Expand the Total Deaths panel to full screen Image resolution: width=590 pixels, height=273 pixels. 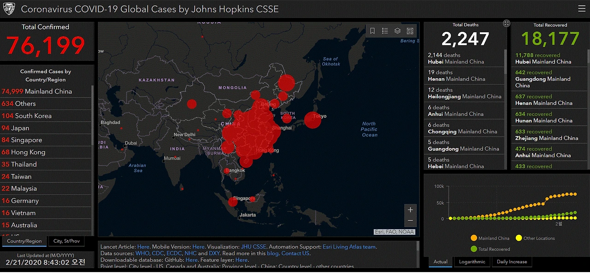(506, 24)
